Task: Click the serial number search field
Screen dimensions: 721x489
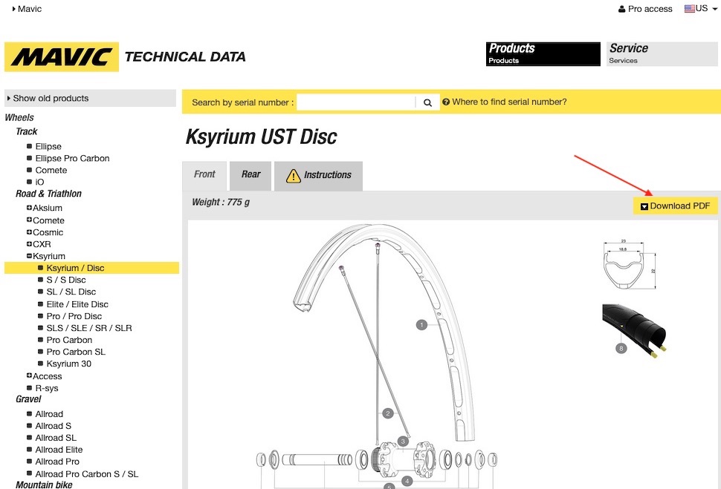Action: 355,102
